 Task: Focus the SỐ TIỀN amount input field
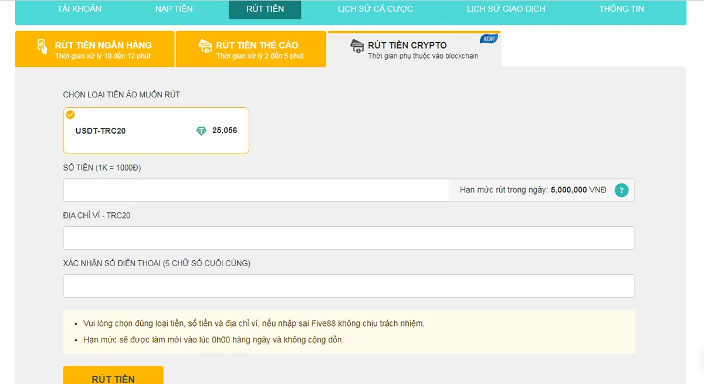click(256, 191)
